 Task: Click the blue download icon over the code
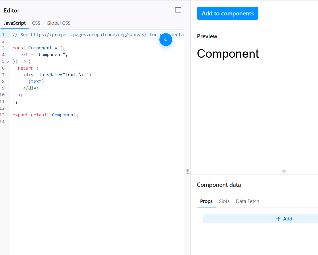point(166,39)
